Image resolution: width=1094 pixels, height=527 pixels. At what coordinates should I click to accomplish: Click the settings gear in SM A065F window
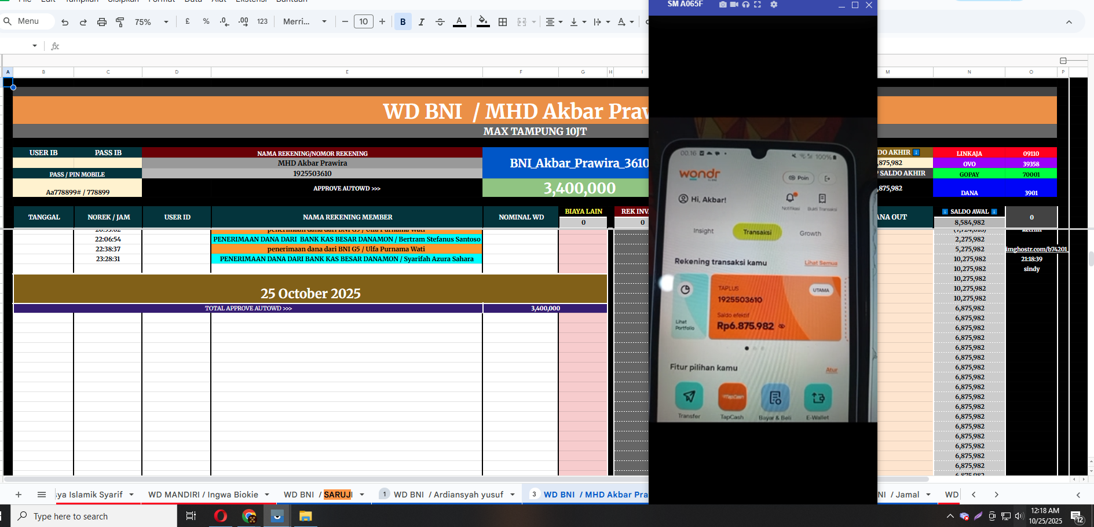[x=774, y=4]
